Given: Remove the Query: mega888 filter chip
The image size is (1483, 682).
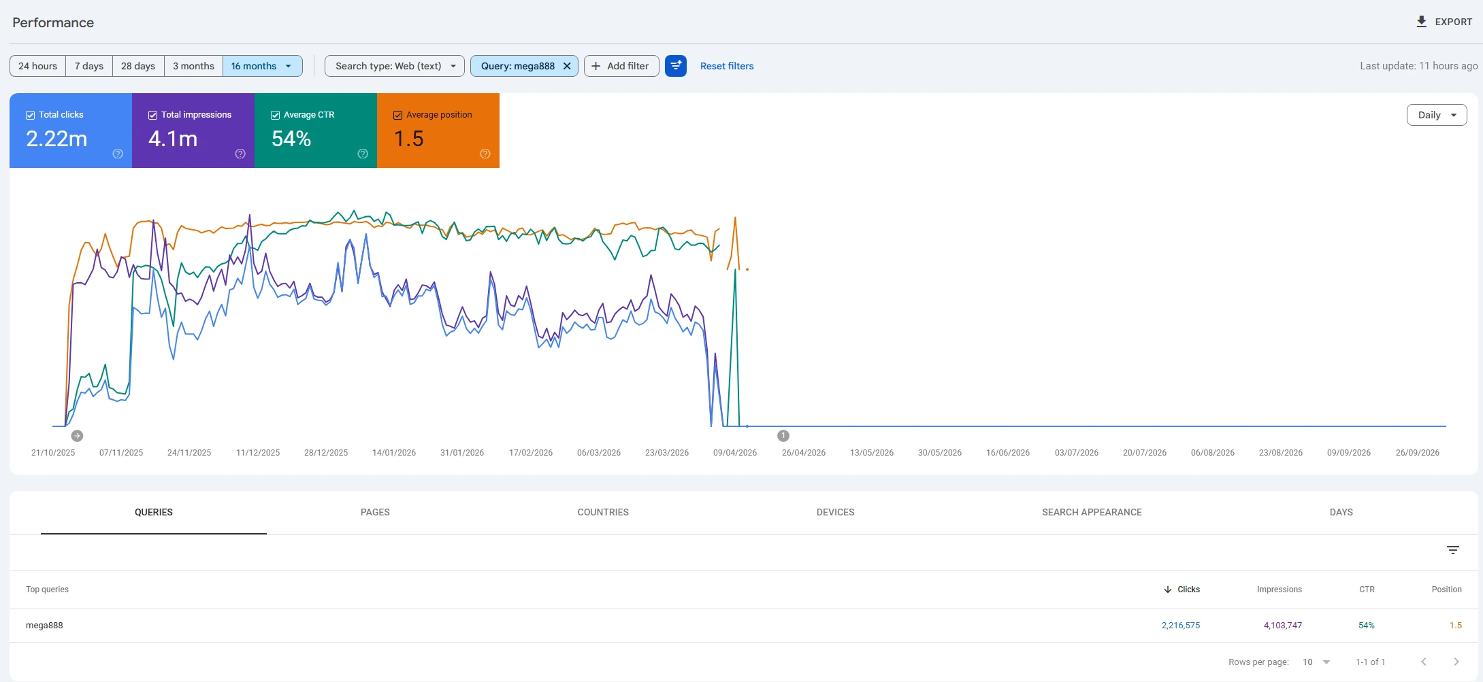Looking at the screenshot, I should (x=567, y=66).
